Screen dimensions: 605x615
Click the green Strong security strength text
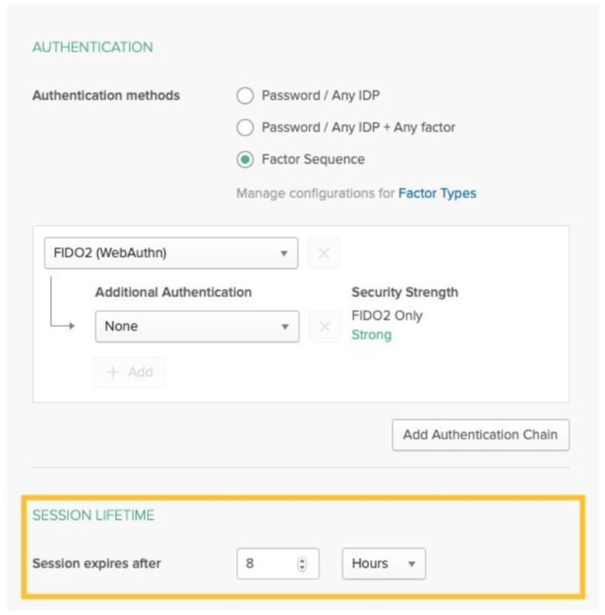click(x=372, y=335)
